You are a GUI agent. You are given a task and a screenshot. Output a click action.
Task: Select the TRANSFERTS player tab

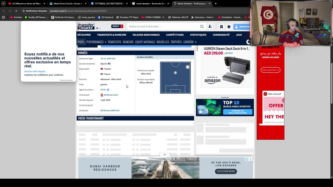[114, 42]
